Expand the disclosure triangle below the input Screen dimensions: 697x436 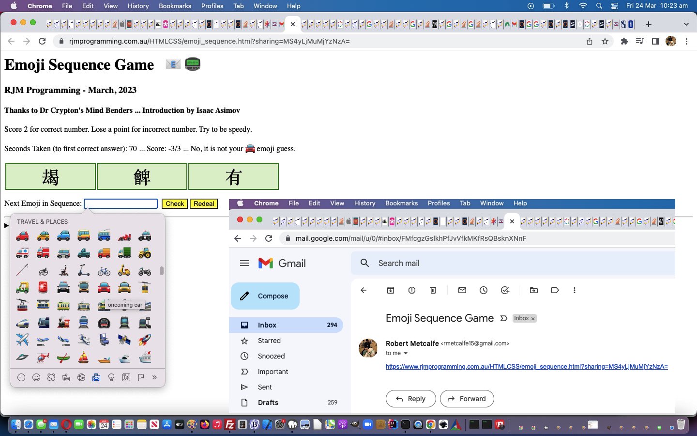click(x=6, y=225)
